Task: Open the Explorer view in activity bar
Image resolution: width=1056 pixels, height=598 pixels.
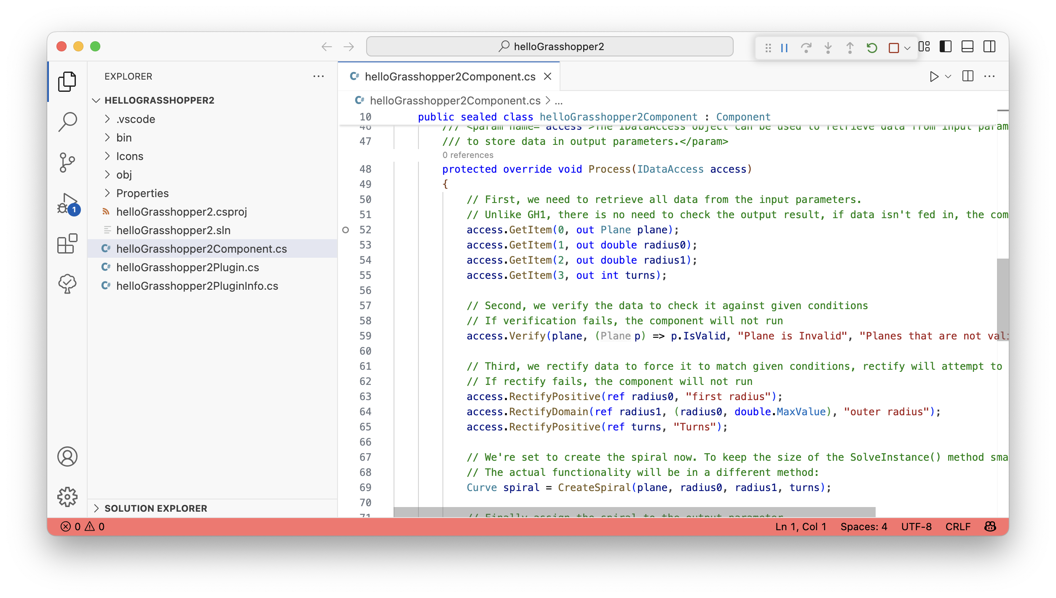Action: point(67,81)
